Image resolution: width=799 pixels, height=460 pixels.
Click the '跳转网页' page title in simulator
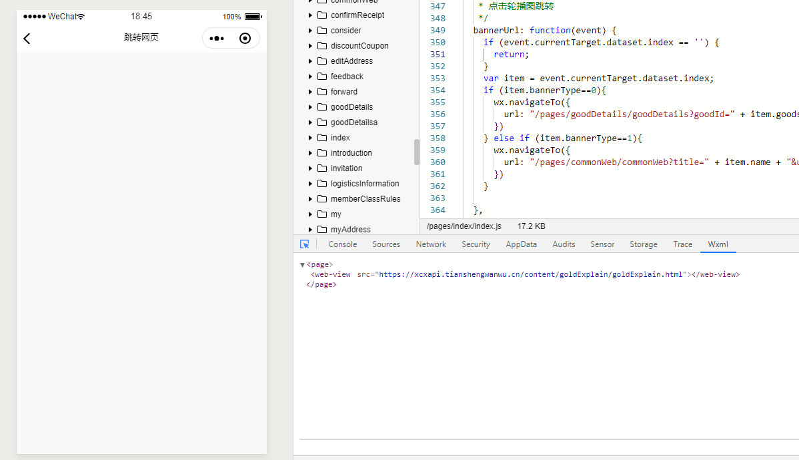[141, 37]
